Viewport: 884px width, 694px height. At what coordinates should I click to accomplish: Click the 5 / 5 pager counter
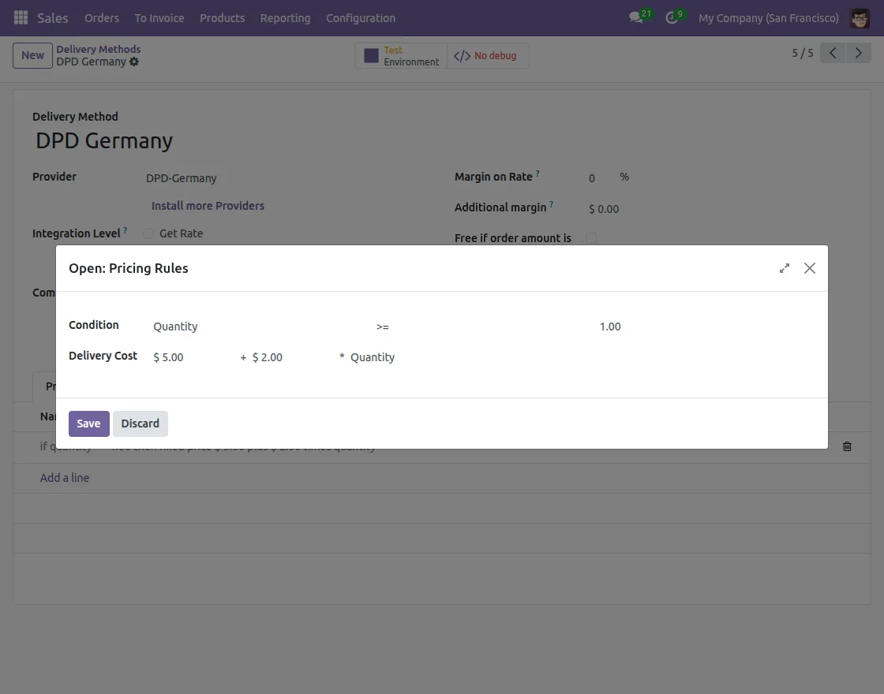[x=802, y=53]
